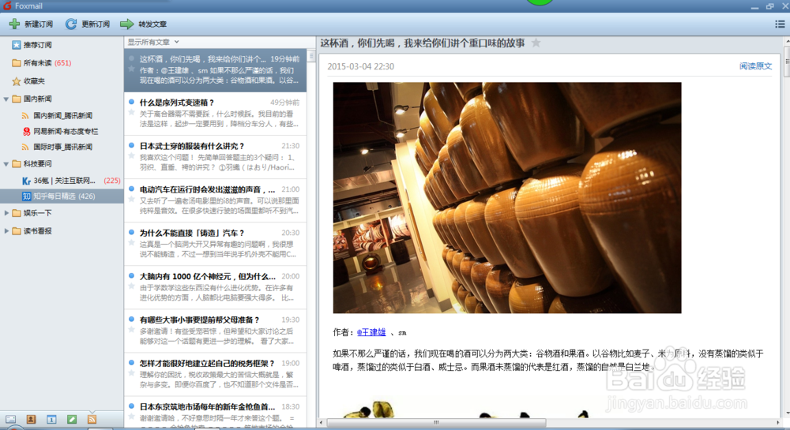Toggle unread dot on 怎样才能很好地建立 article

[x=131, y=362]
